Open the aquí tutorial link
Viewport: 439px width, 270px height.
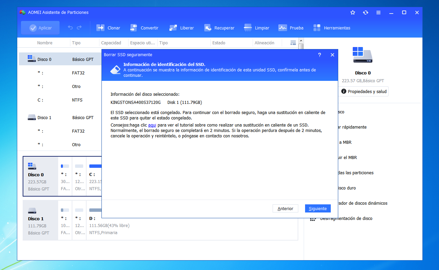pos(152,125)
